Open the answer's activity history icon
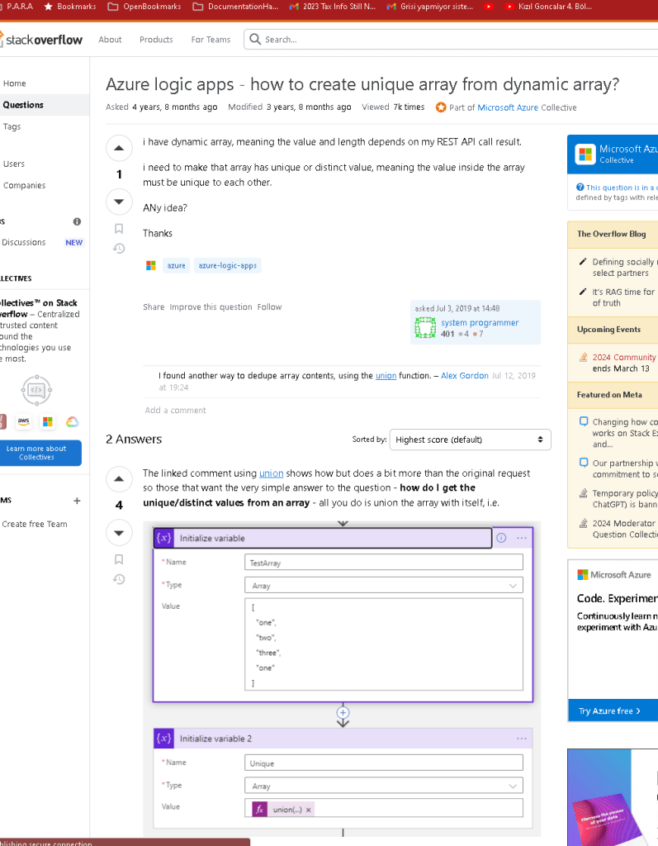This screenshot has width=658, height=846. tap(119, 579)
